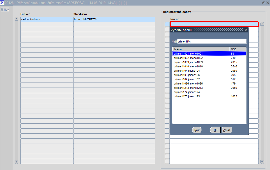Click the application logo icon in title bar
This screenshot has height=170, width=270.
click(x=2, y=3)
